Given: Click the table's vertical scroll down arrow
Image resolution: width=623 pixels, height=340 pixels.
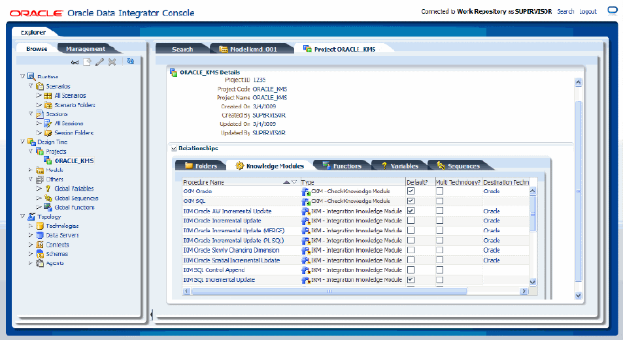Looking at the screenshot, I should click(x=533, y=282).
